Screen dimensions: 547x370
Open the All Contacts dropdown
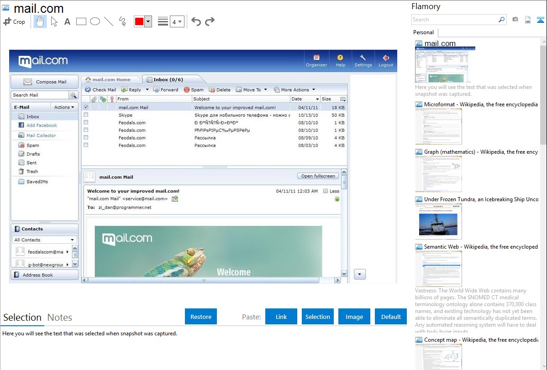coord(44,240)
